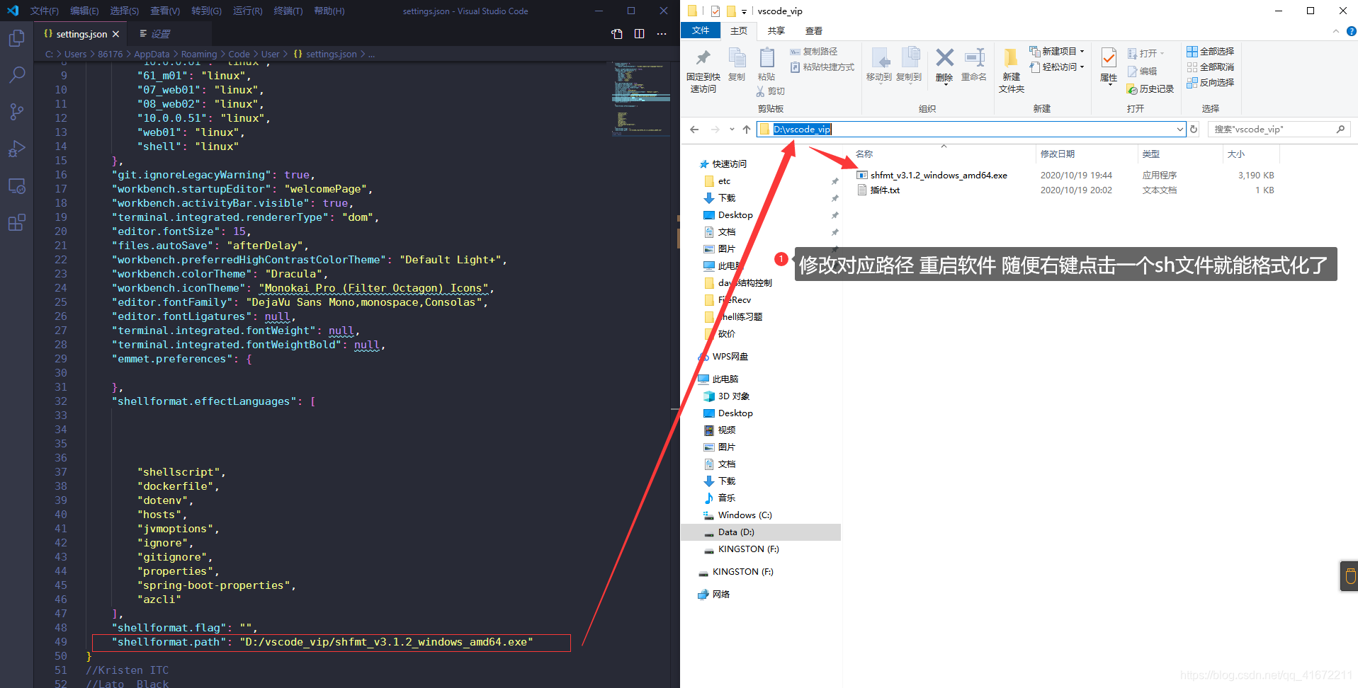
Task: Click the VS Code minimap preview
Action: pos(641,99)
